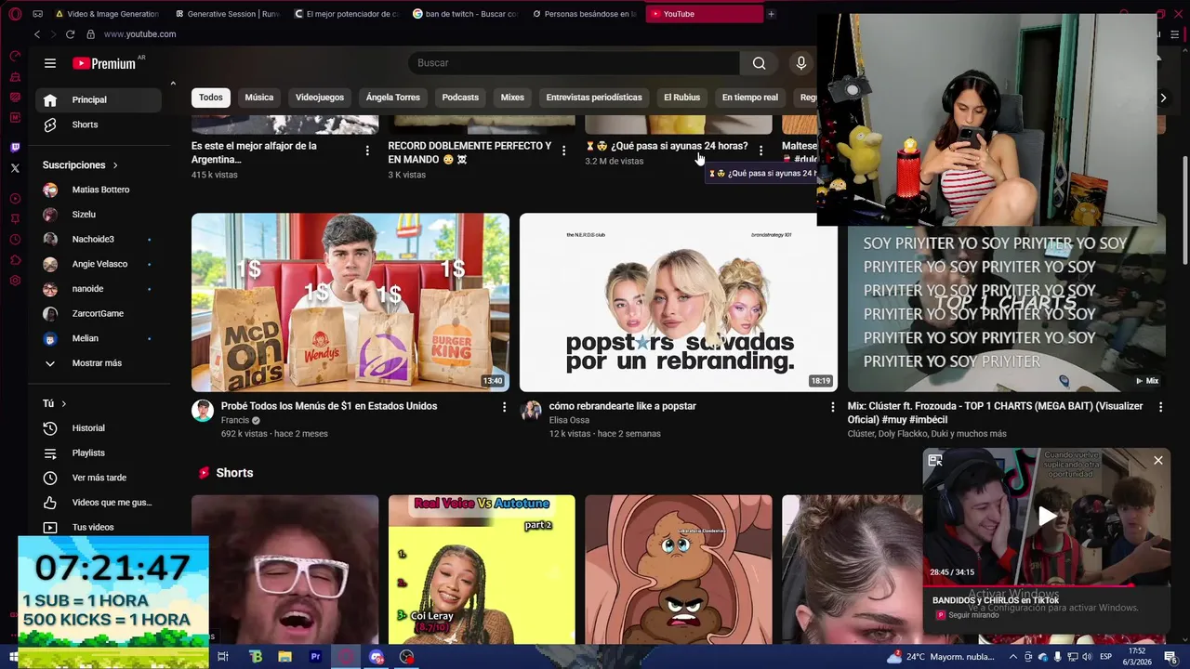This screenshot has width=1190, height=669.
Task: Open options for 'mejor alfajor' video
Action: (367, 151)
